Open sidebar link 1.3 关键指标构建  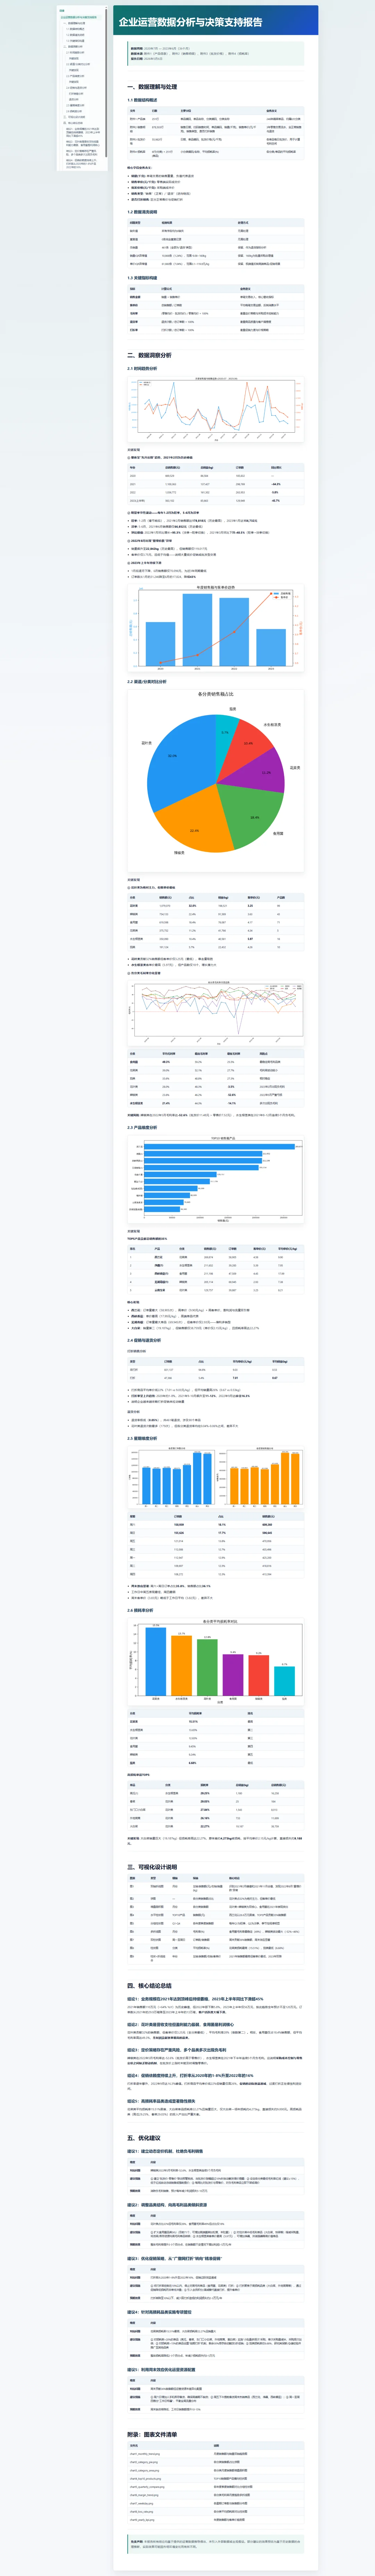point(76,41)
